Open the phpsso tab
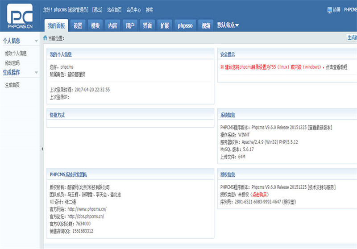This screenshot has height=249, width=357. click(x=185, y=25)
